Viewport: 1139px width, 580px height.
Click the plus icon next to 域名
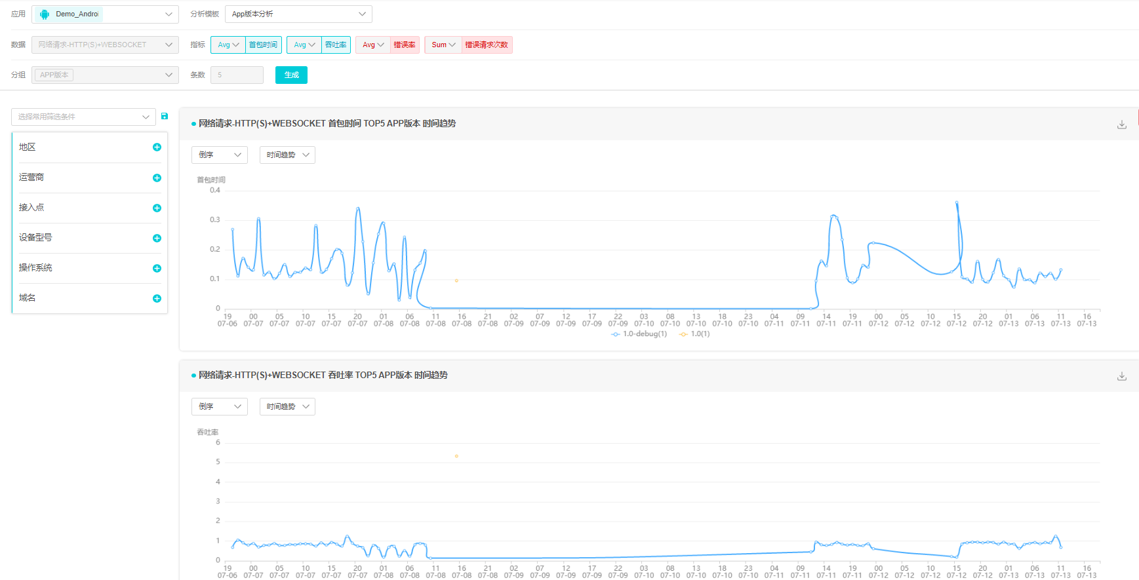[x=157, y=298]
